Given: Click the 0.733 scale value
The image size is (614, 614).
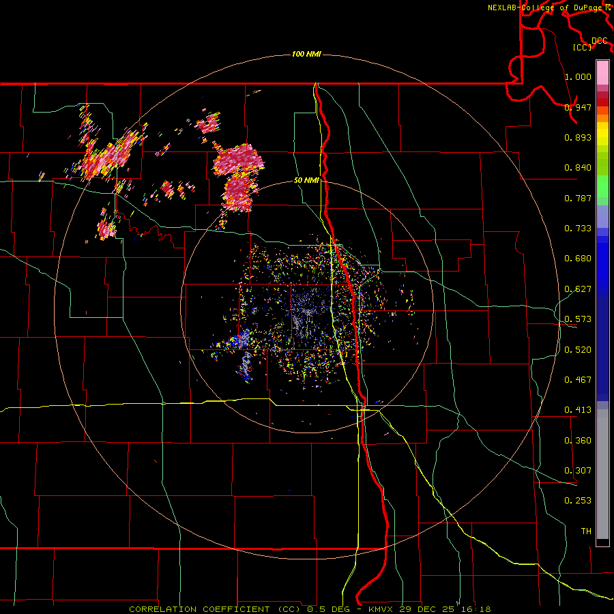Looking at the screenshot, I should click(x=578, y=229).
